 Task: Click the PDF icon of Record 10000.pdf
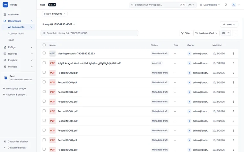click(52, 73)
